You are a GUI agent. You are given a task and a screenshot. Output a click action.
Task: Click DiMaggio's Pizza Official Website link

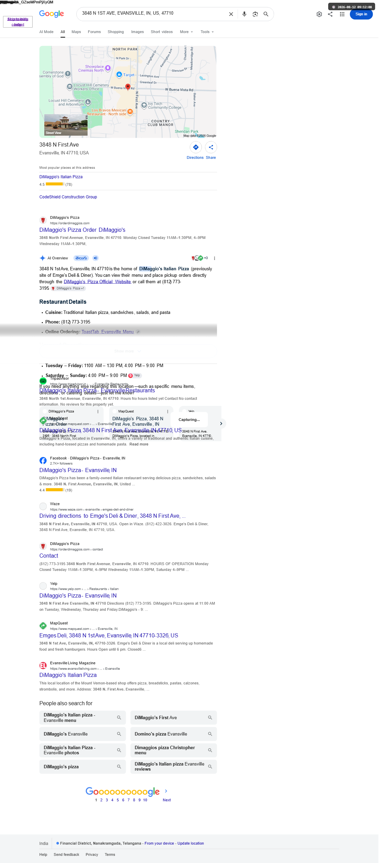pos(97,282)
